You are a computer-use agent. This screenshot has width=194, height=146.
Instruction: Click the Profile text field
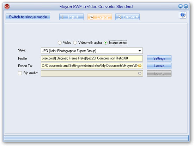click(92, 58)
